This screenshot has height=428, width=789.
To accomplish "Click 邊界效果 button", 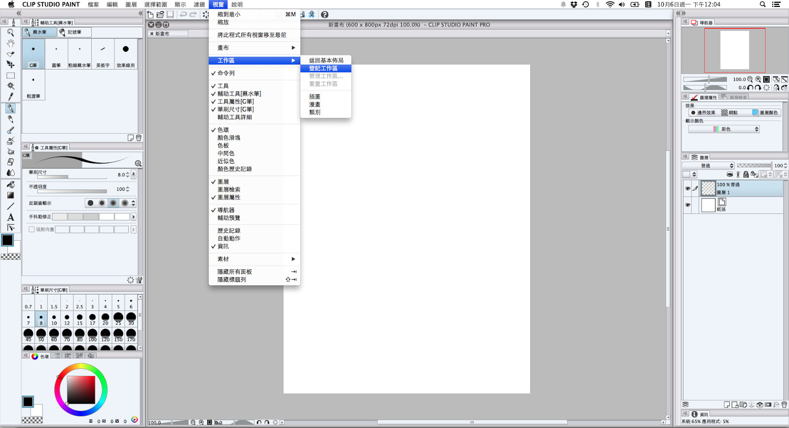I will (x=703, y=113).
